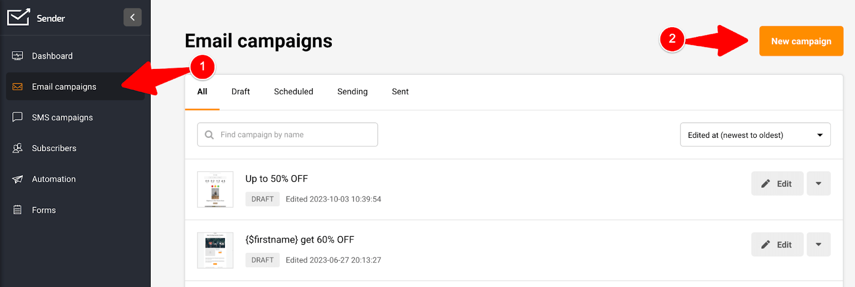Create a New campaign

coord(801,41)
